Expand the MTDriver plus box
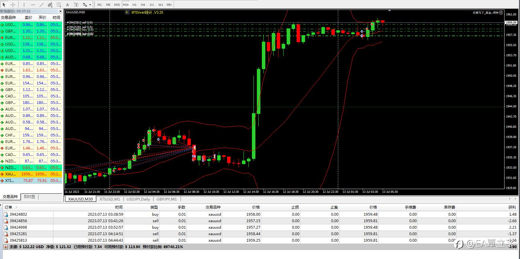520x259 pixels. pos(127,12)
